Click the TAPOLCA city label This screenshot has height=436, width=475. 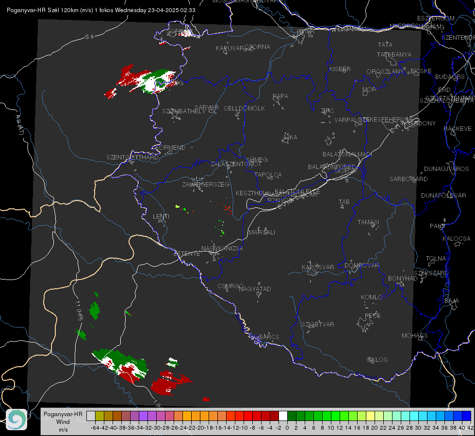(268, 175)
